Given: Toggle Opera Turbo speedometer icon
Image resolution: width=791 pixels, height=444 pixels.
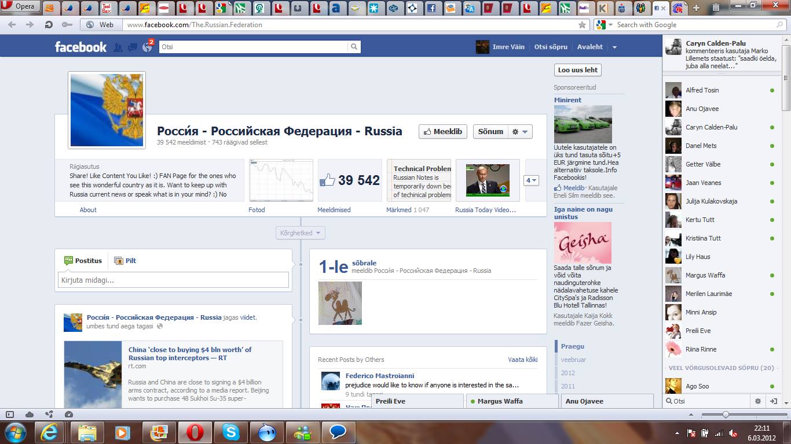Looking at the screenshot, I should (69, 415).
